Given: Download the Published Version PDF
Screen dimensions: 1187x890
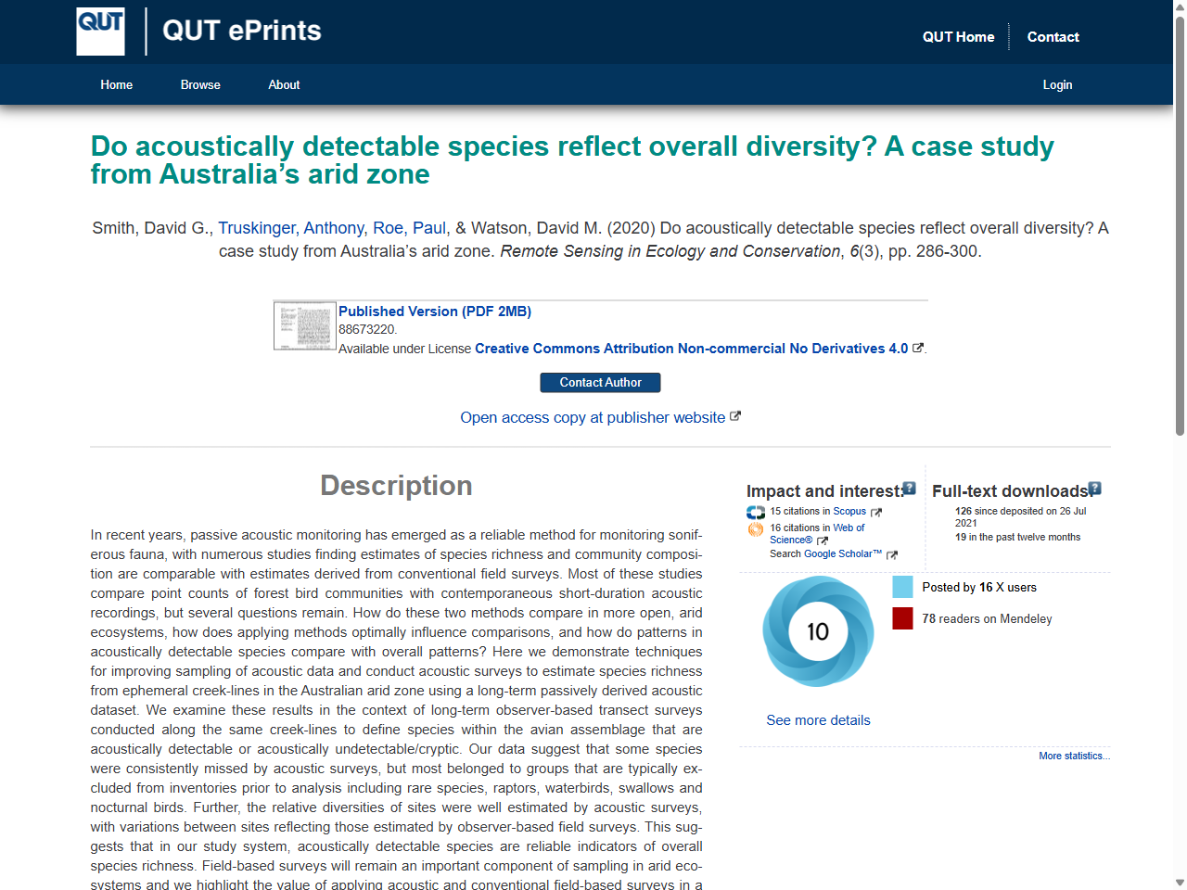Looking at the screenshot, I should click(434, 311).
